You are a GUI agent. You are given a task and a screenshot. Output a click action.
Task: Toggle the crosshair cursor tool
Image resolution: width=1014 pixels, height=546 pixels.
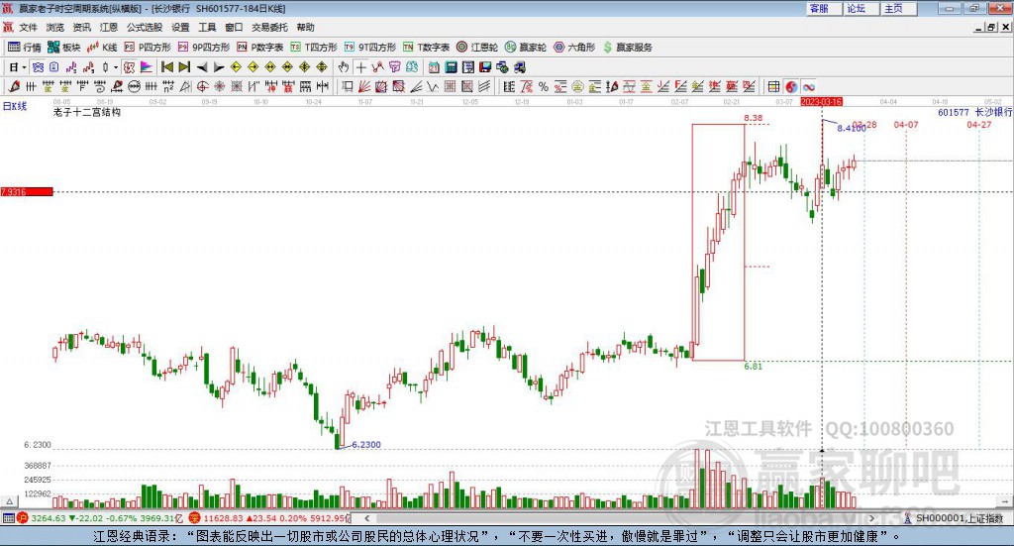pyautogui.click(x=360, y=67)
